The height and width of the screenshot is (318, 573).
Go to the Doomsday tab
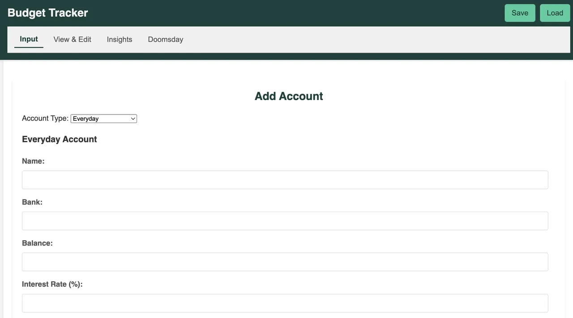[x=166, y=39]
